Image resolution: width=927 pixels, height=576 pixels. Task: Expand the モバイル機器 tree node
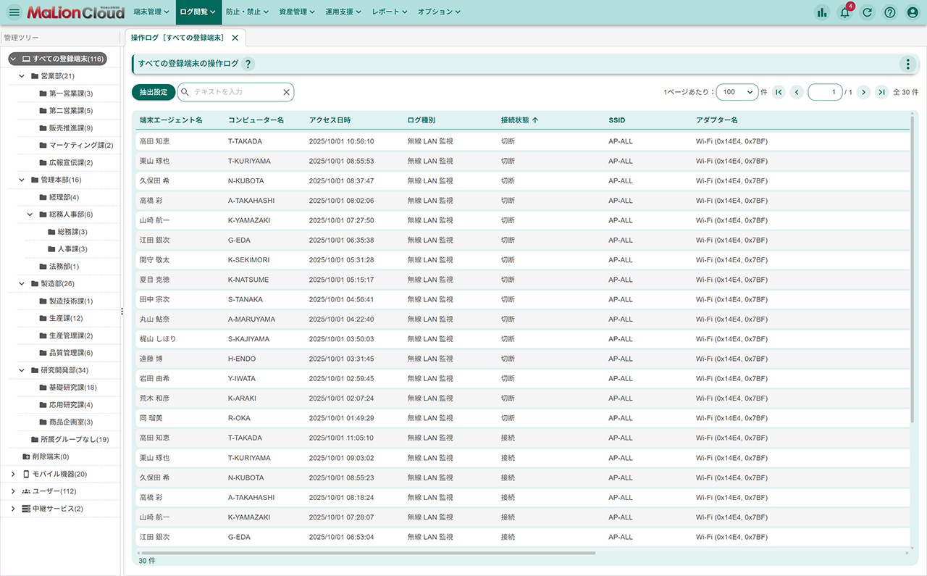[13, 474]
